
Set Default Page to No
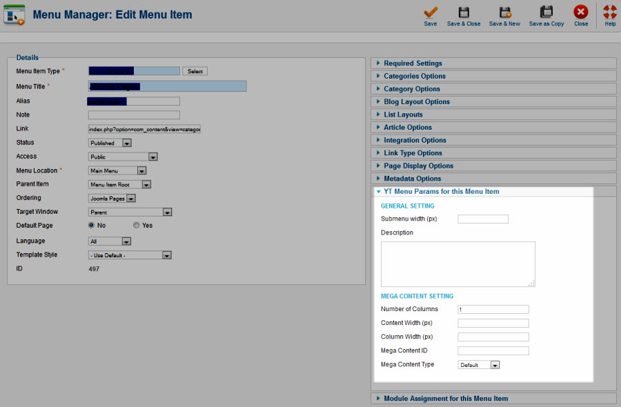point(92,226)
